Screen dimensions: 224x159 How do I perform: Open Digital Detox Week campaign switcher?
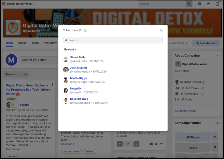(x=34, y=4)
